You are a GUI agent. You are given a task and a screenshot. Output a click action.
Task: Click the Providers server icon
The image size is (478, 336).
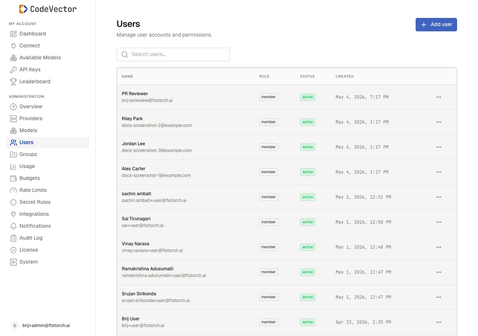coord(13,119)
